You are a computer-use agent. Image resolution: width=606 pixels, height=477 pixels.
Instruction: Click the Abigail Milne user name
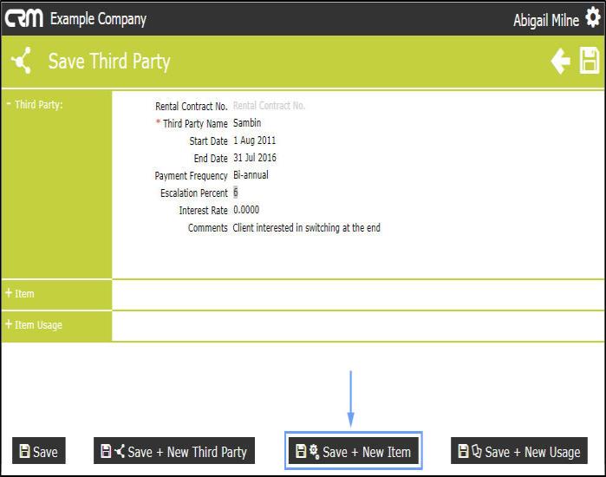pos(546,20)
